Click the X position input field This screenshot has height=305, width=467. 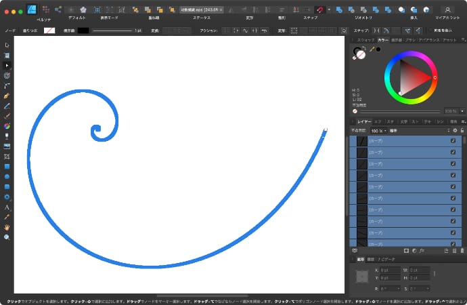pos(391,270)
